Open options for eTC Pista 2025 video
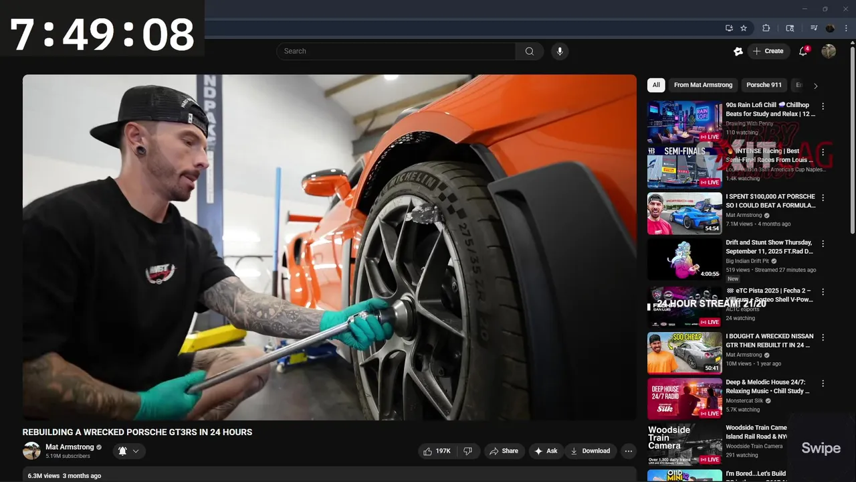856x482 pixels. pos(823,292)
